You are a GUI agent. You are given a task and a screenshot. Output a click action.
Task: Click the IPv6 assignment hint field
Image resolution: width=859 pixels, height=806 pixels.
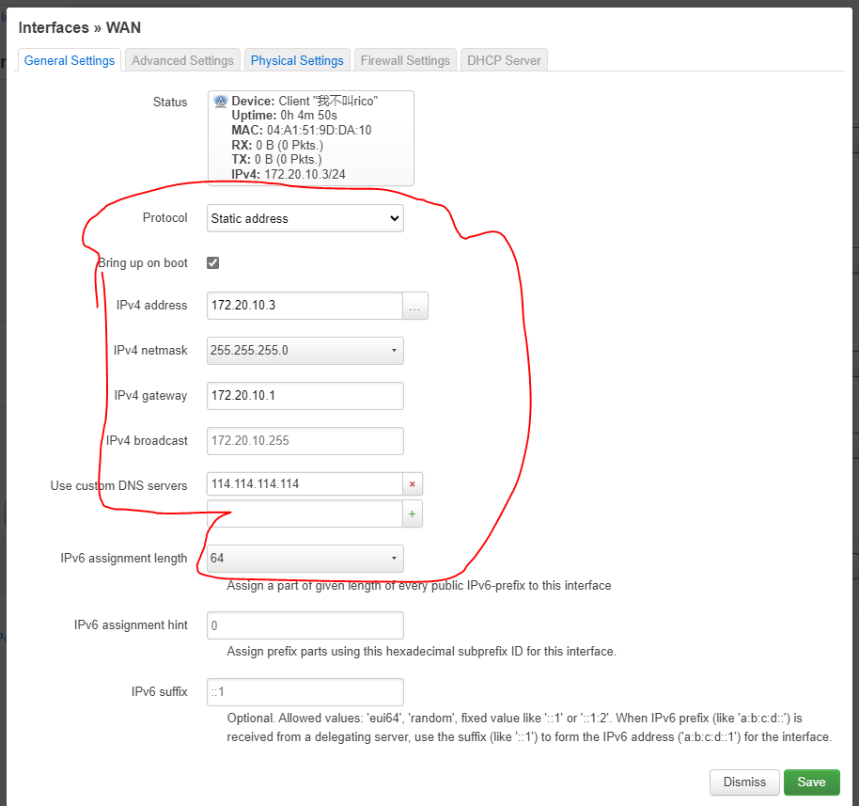[x=305, y=625]
